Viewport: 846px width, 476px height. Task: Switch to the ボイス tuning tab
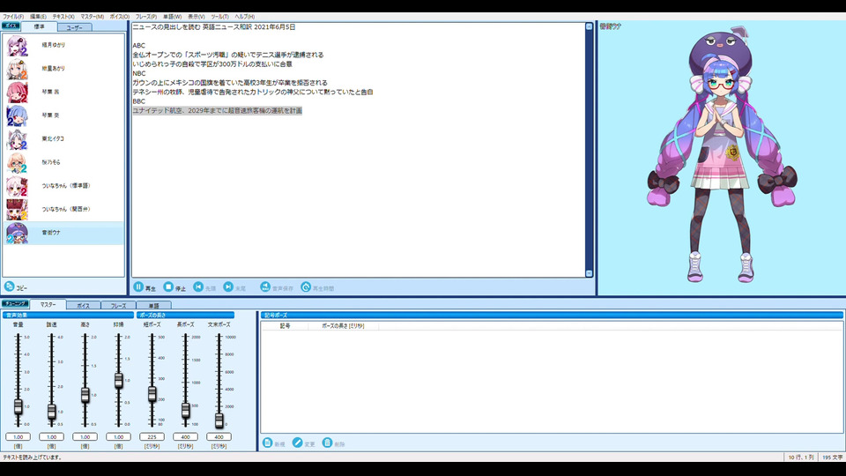tap(83, 306)
